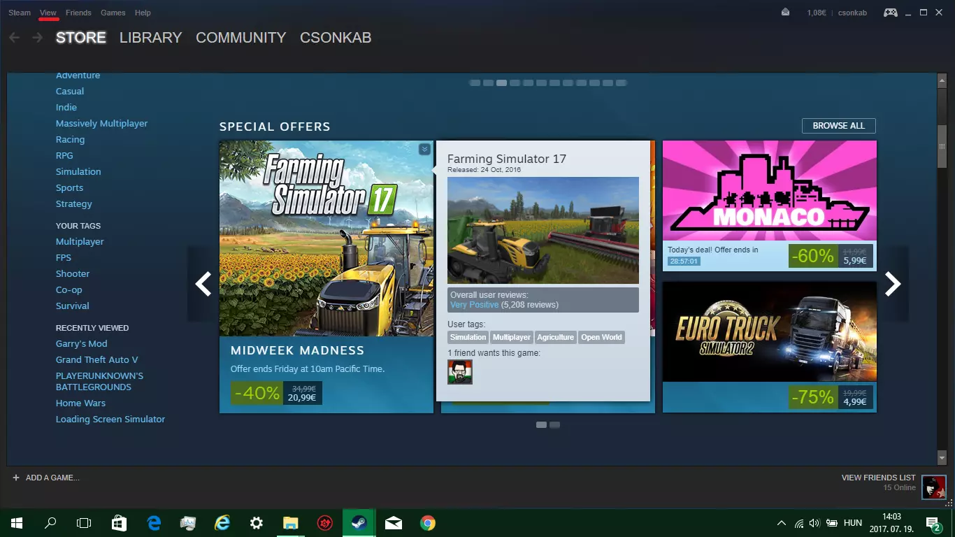Open Windows Store from the taskbar
955x537 pixels.
[120, 522]
